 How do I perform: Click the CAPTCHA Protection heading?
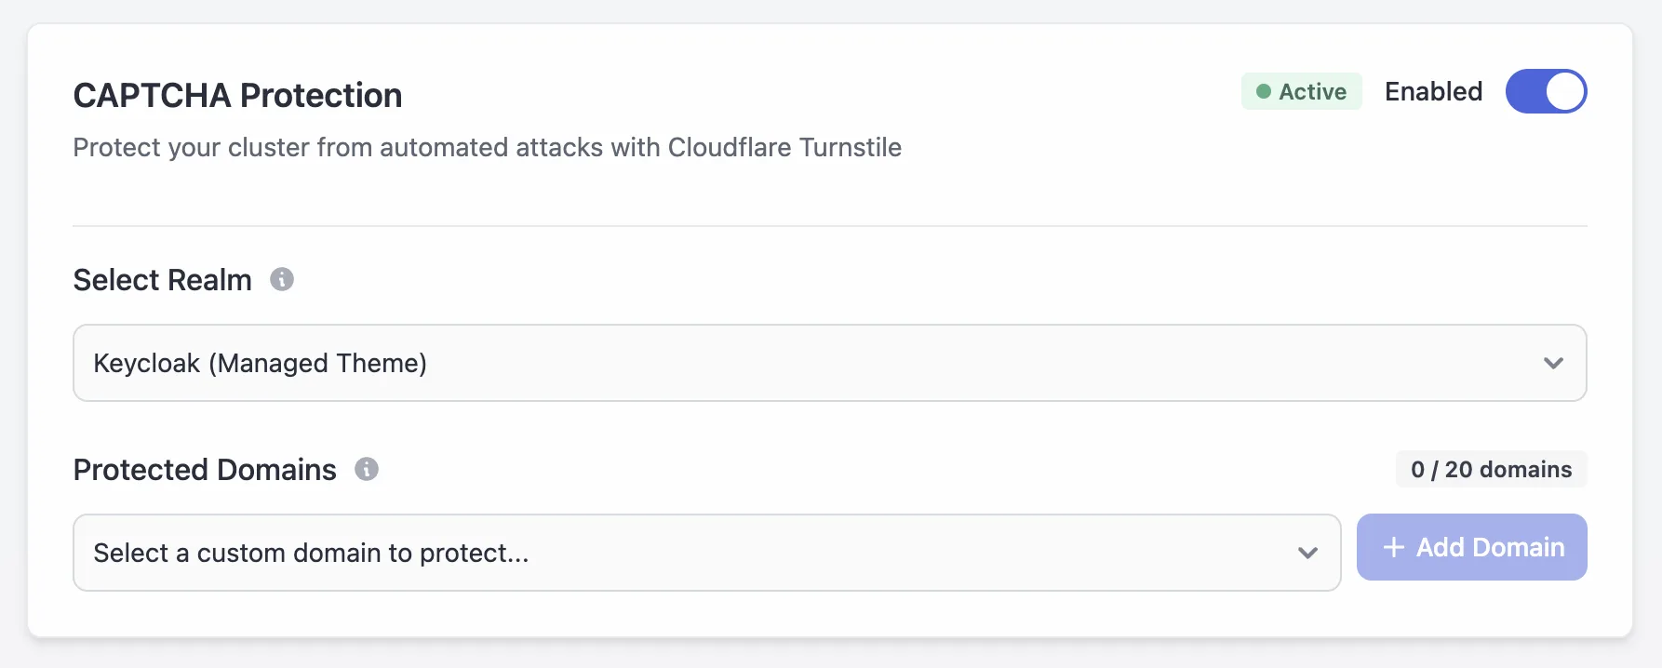click(237, 95)
